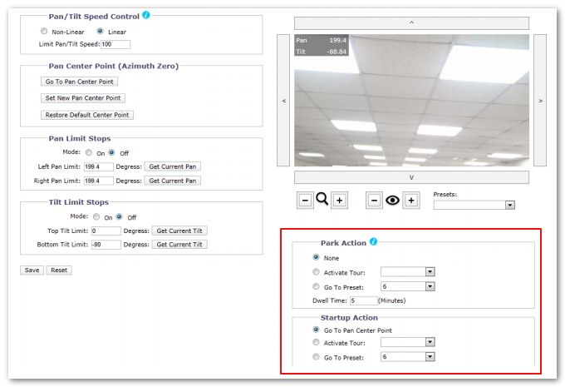This screenshot has height=387, width=565.
Task: Click the zoom in plus button
Action: point(339,201)
